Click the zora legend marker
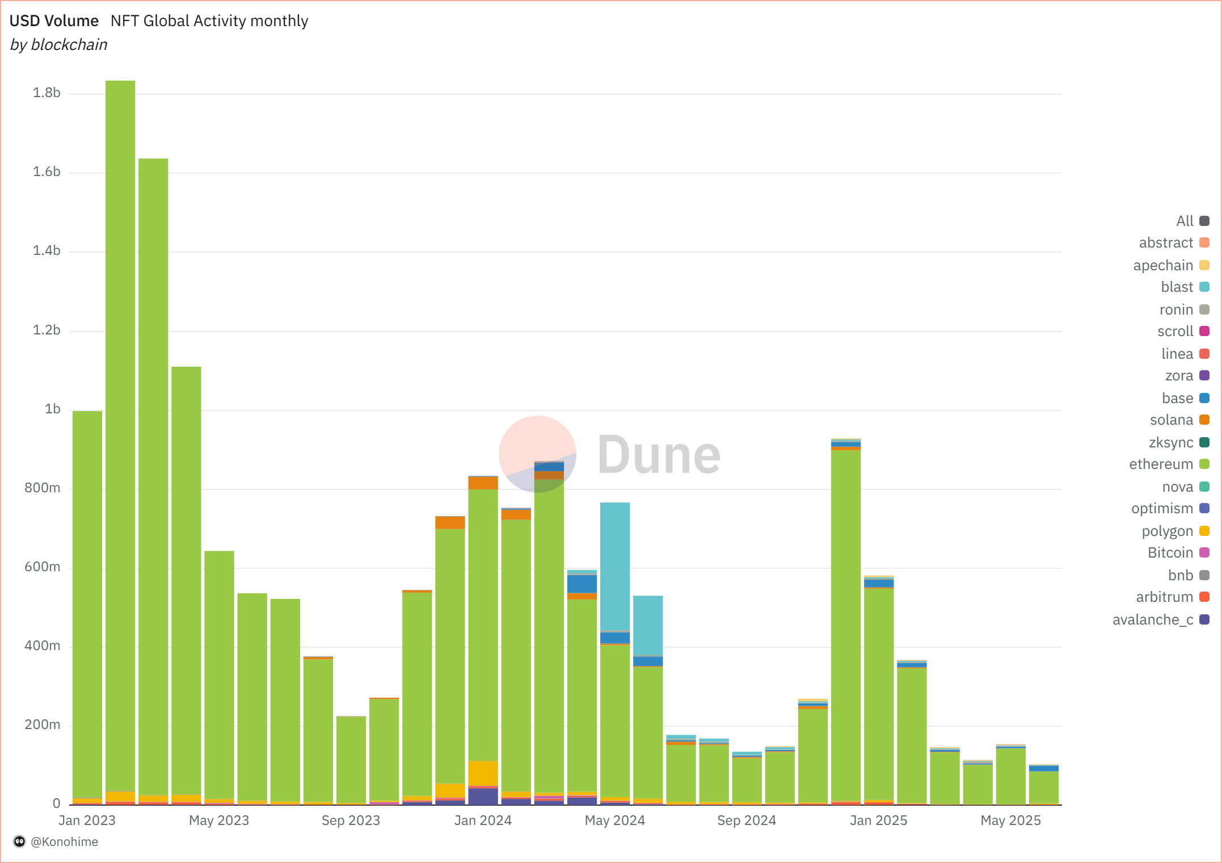 coord(1204,376)
